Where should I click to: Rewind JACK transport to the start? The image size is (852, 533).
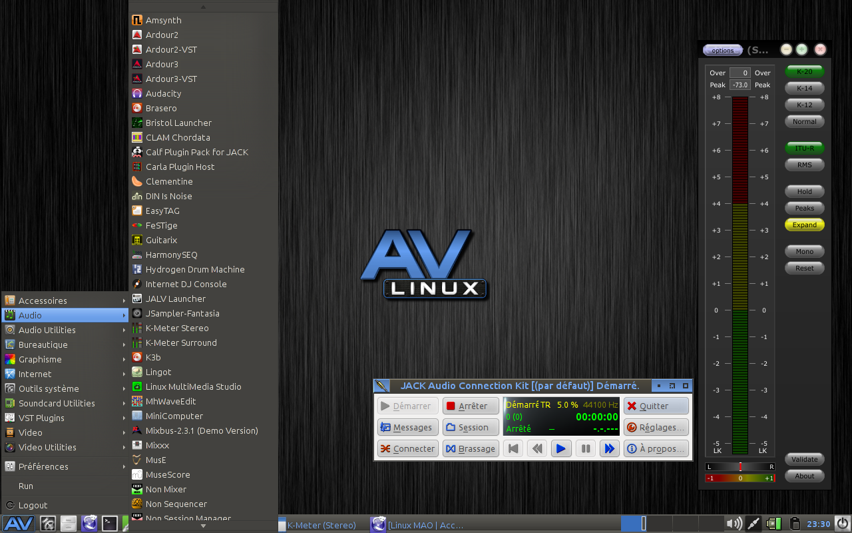tap(513, 448)
